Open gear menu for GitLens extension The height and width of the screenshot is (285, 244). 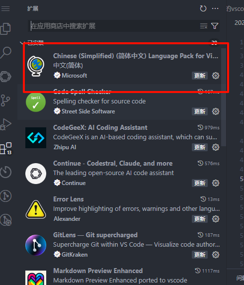click(216, 255)
